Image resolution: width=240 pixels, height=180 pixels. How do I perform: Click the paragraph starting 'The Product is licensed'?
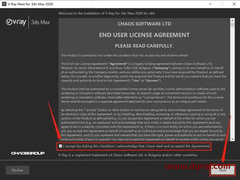124,55
